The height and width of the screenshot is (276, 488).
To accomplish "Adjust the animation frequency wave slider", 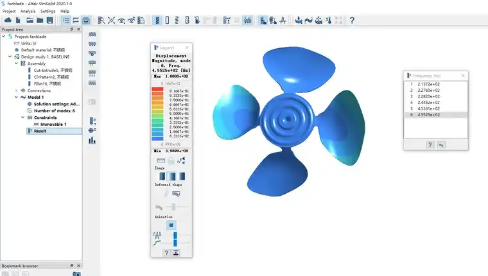I will pos(175,235).
